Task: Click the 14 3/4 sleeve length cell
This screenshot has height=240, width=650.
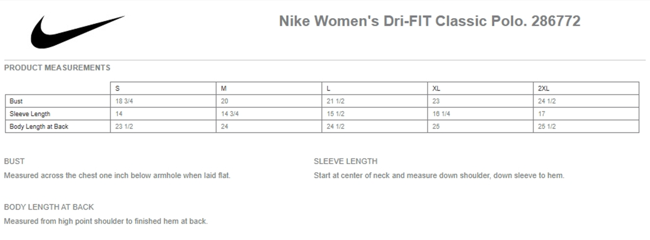Action: (x=269, y=114)
